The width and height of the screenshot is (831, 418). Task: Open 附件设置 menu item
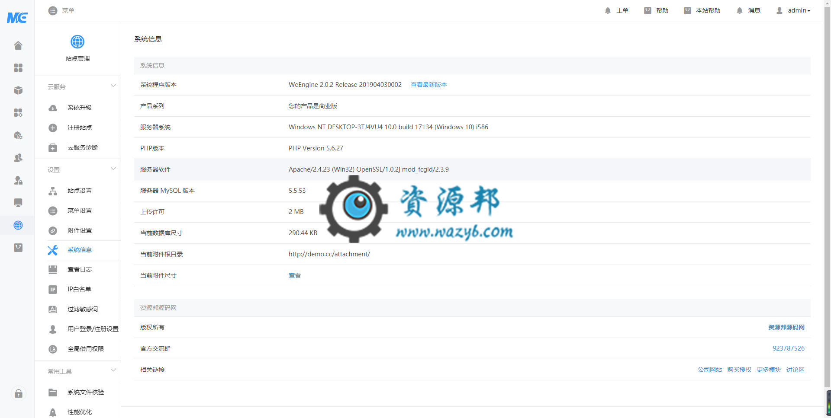tap(80, 230)
